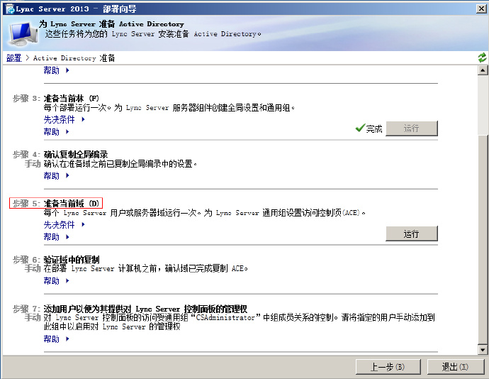489x379 pixels.
Task: Click the Lync Server title bar icon
Action: (10, 9)
